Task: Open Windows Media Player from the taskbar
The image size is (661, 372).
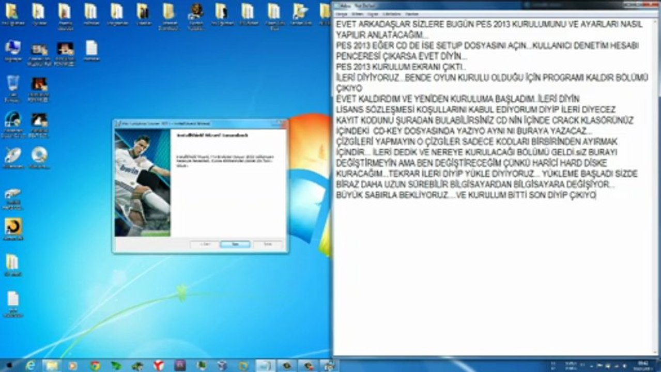Action: pyautogui.click(x=73, y=365)
